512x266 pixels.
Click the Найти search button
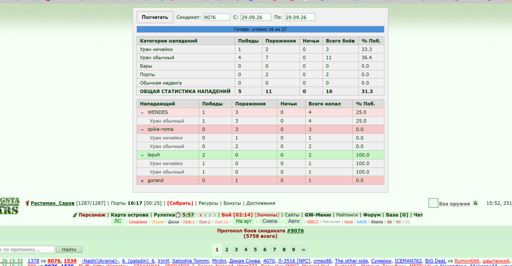69,250
